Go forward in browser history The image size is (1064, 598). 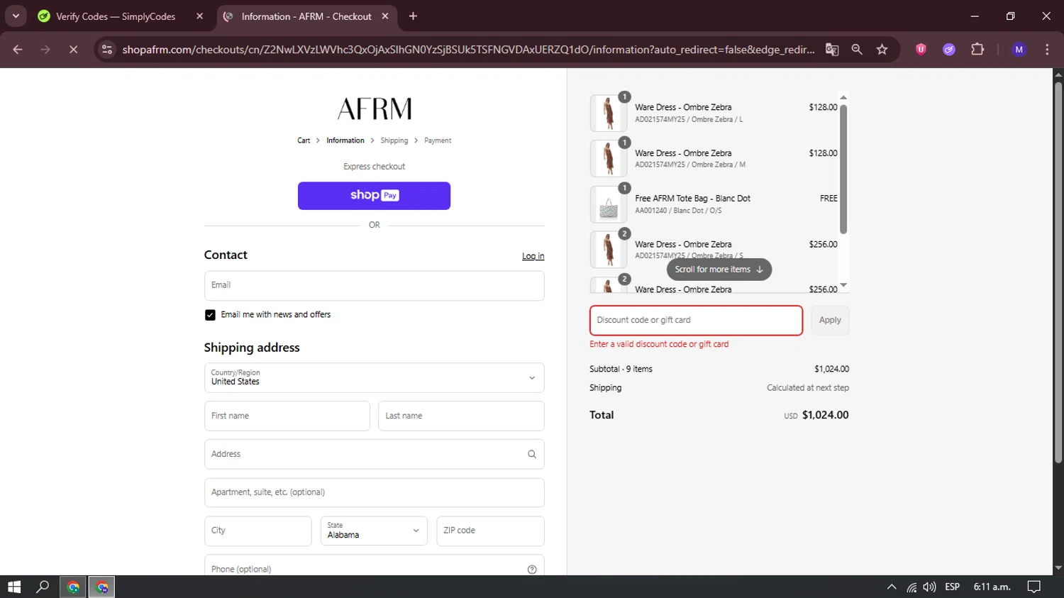pyautogui.click(x=45, y=50)
